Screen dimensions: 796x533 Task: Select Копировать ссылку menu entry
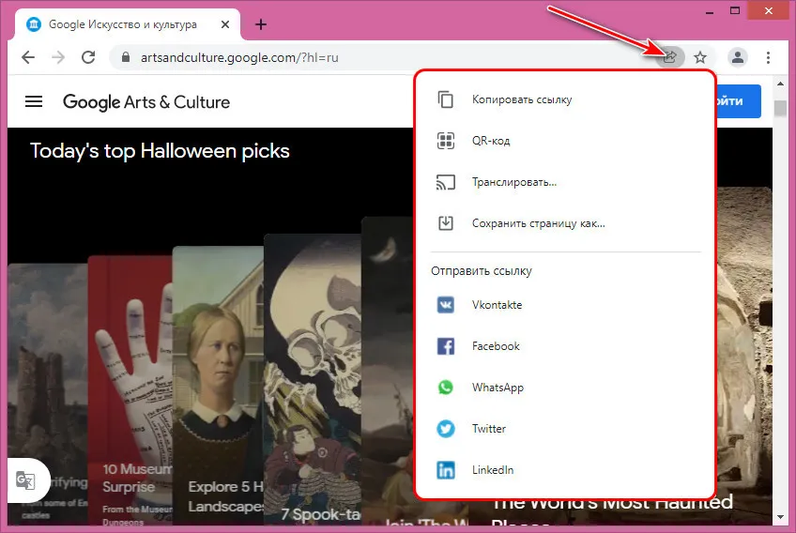[521, 99]
